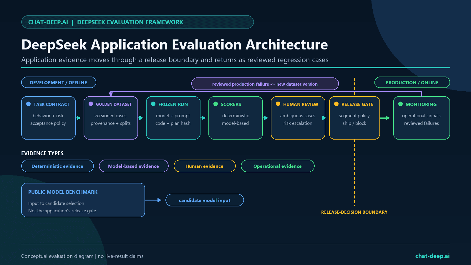The width and height of the screenshot is (471, 265).
Task: Click the candidate model input pill
Action: click(x=205, y=200)
